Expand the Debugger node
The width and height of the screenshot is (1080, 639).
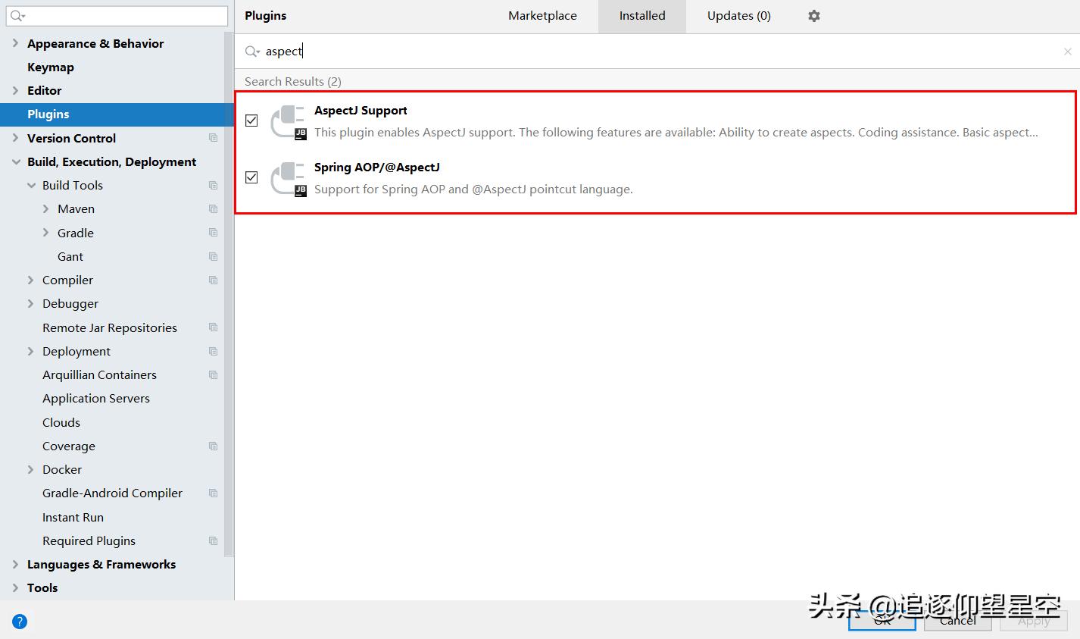[31, 303]
